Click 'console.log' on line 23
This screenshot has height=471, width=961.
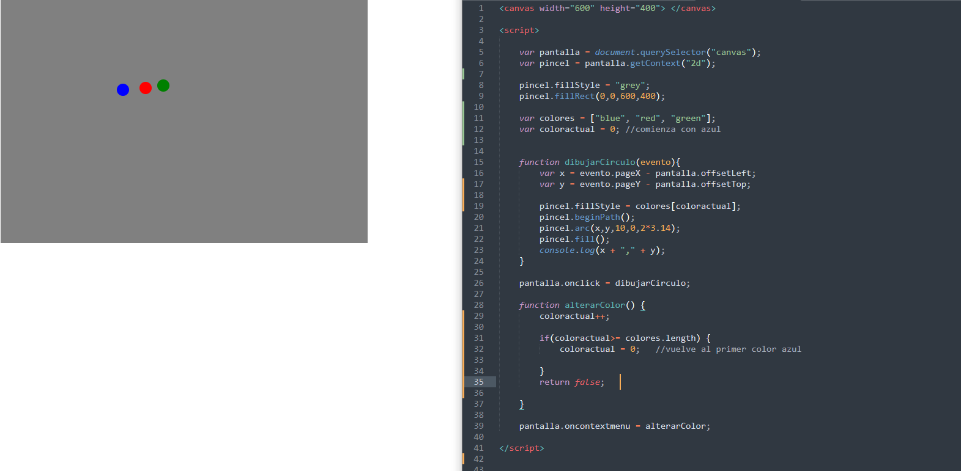[567, 250]
